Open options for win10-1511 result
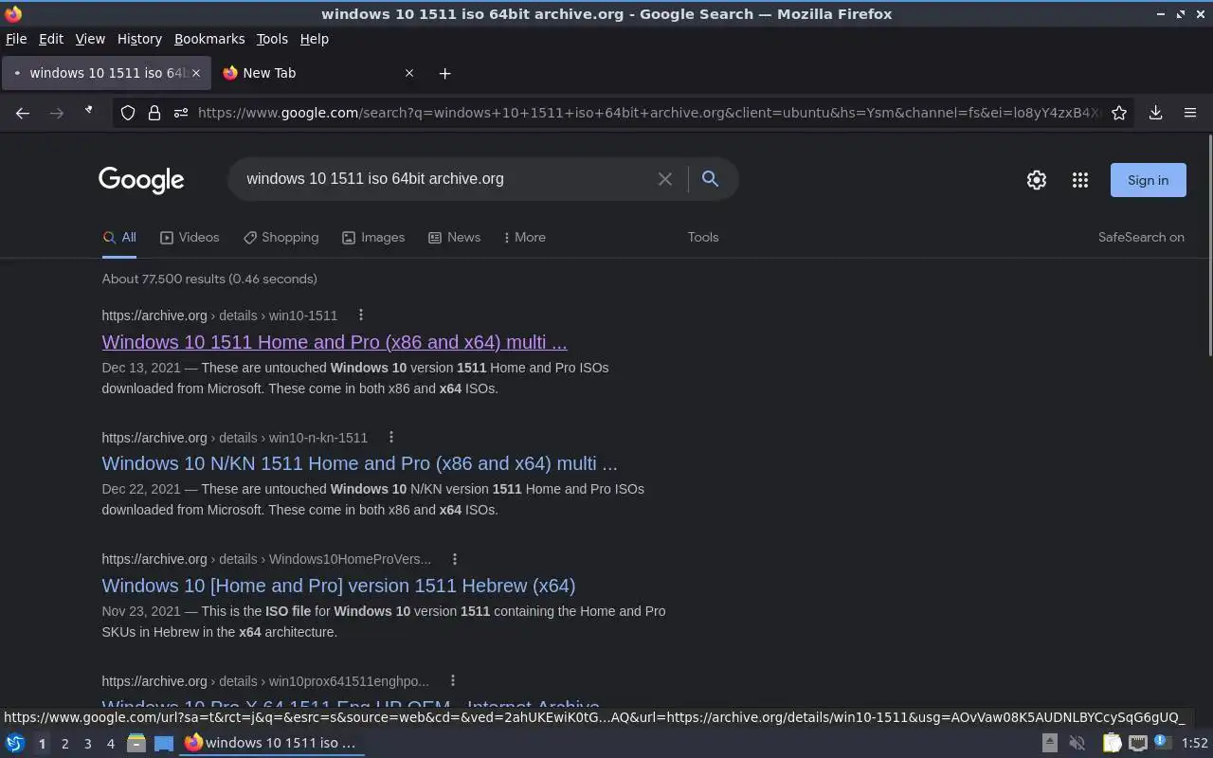The height and width of the screenshot is (758, 1213). point(360,315)
